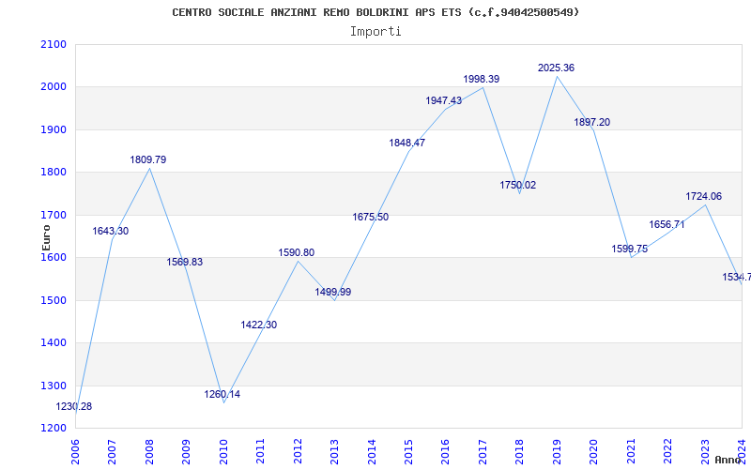
Task: Click the 1200 y-axis tick label
Action: (54, 429)
